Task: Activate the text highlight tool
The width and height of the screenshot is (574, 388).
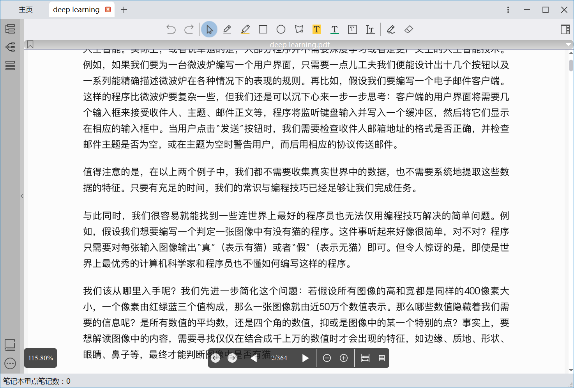Action: click(316, 29)
